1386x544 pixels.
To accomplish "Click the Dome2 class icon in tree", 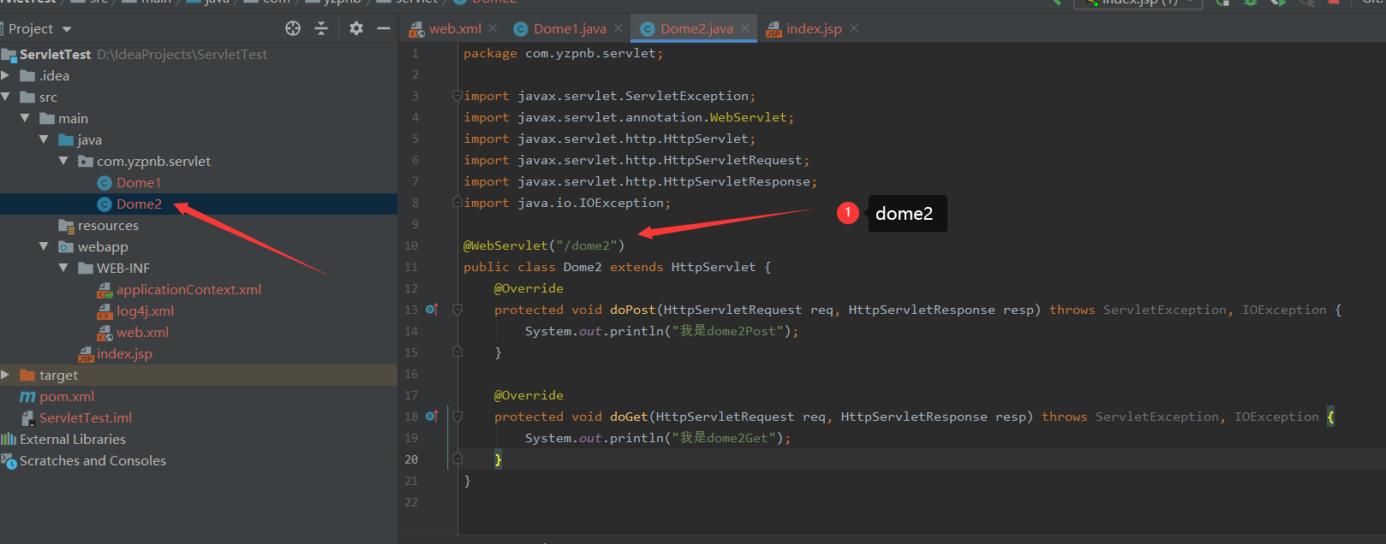I will 105,204.
